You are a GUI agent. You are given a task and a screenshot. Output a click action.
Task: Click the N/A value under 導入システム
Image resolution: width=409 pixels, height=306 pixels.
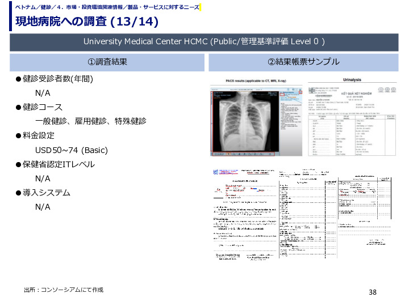pyautogui.click(x=43, y=207)
